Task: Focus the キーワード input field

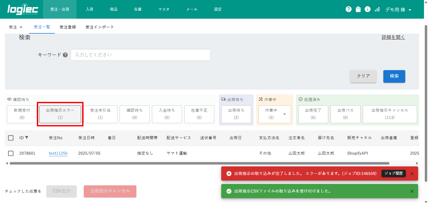Action: click(140, 55)
